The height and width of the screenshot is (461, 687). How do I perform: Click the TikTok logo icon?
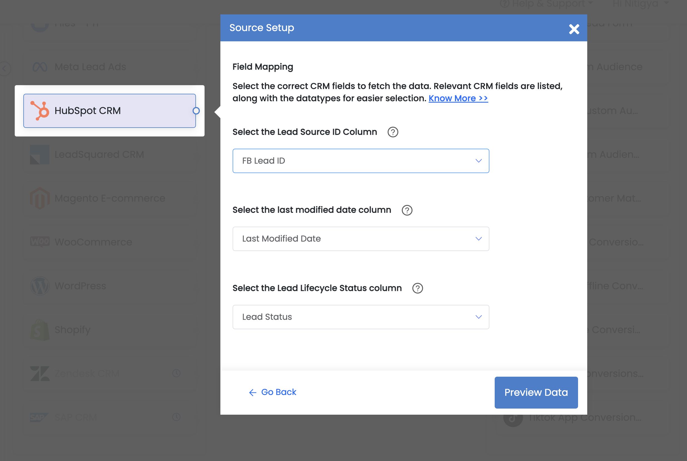coord(513,417)
